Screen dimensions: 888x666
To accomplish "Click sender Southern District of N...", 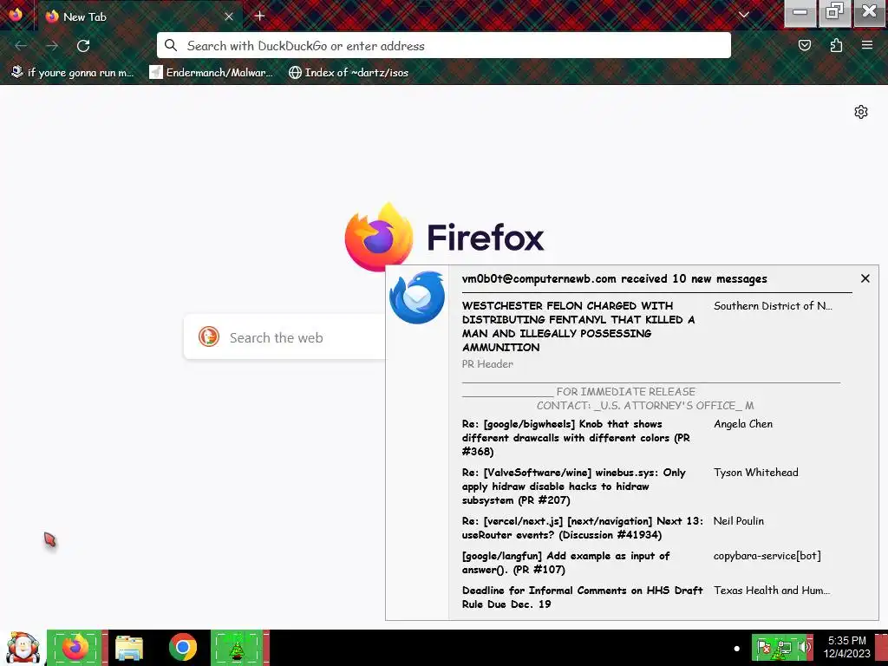I will pyautogui.click(x=773, y=306).
